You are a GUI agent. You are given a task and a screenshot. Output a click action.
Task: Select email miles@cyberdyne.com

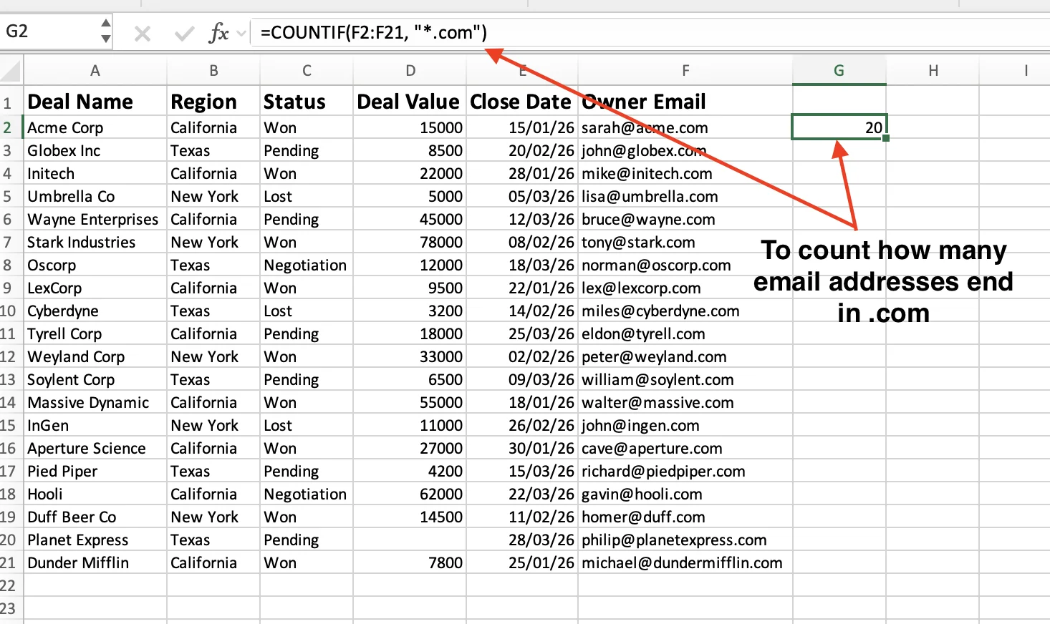pos(685,311)
